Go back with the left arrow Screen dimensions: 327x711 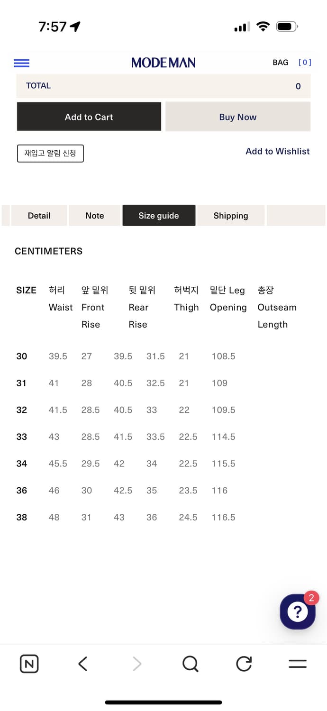[83, 664]
